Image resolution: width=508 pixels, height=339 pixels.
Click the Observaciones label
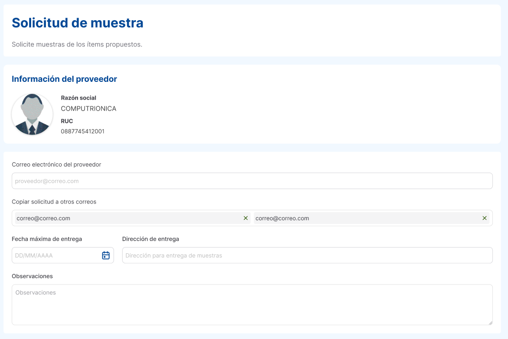pos(32,276)
